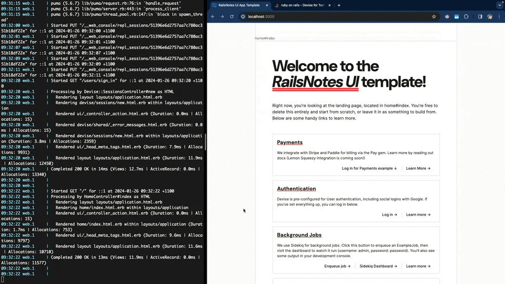Screen dimensions: 505x284
Task: Expand the tab search dropdown
Action: click(x=500, y=5)
